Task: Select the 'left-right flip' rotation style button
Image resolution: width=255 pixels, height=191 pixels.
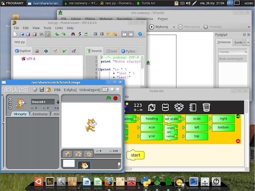Action: pos(10,104)
